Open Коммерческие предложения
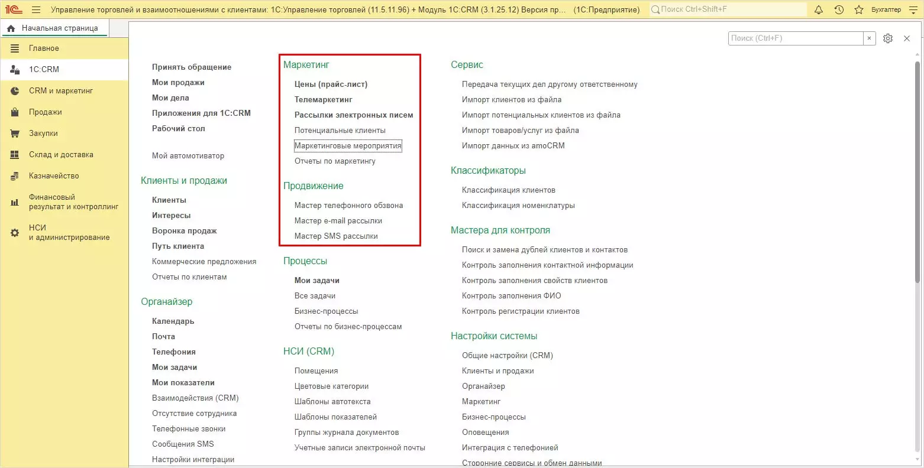924x468 pixels. (204, 262)
